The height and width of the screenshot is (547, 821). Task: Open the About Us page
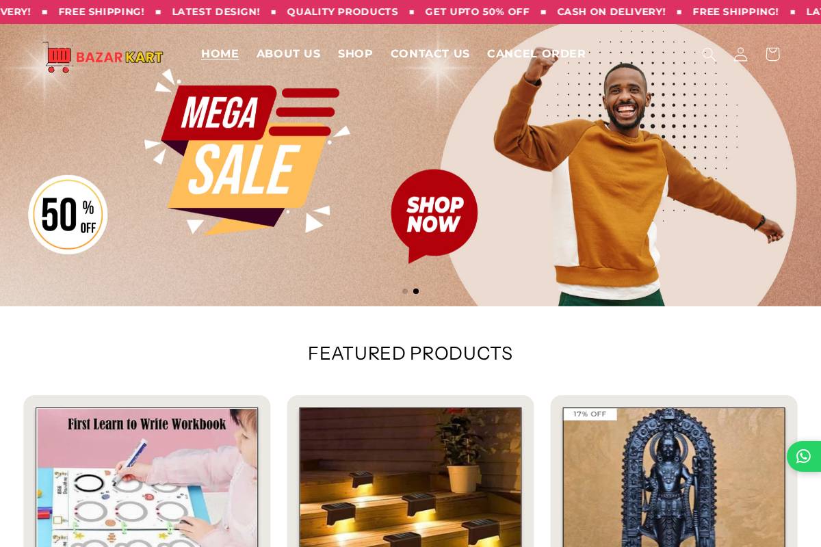289,54
